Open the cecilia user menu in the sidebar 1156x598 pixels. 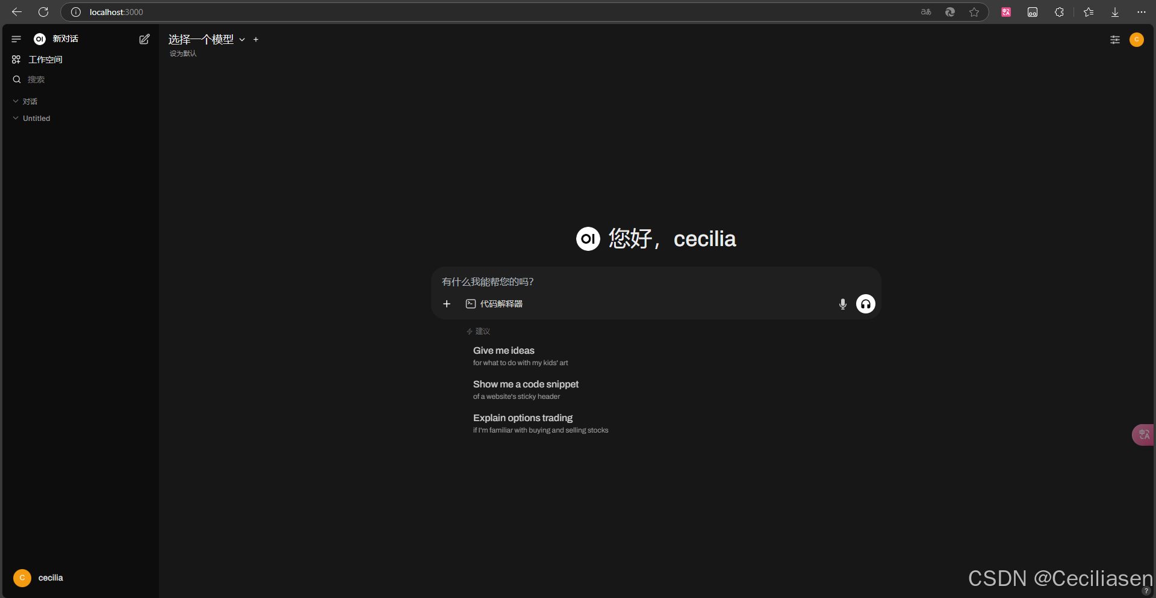click(x=81, y=578)
